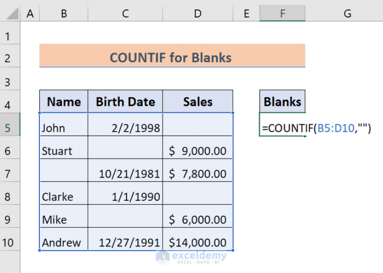Click the cell with $ 9,000.00
The height and width of the screenshot is (273, 383).
pos(198,148)
